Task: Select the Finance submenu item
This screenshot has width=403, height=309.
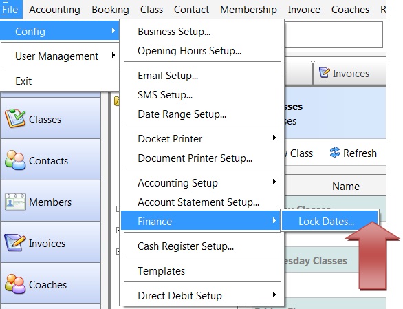Action: (x=201, y=220)
